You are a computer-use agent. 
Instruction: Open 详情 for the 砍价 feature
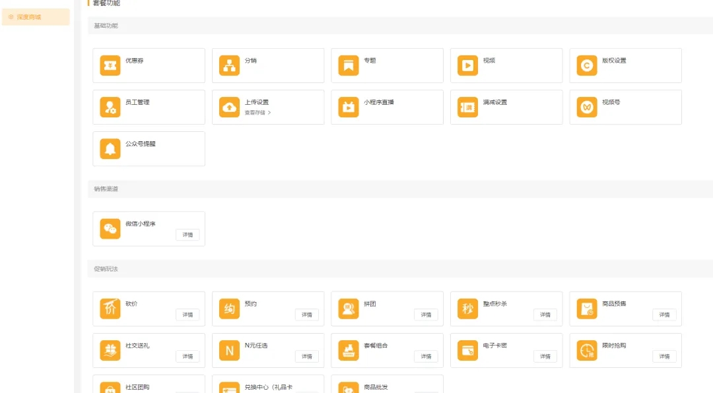tap(187, 315)
